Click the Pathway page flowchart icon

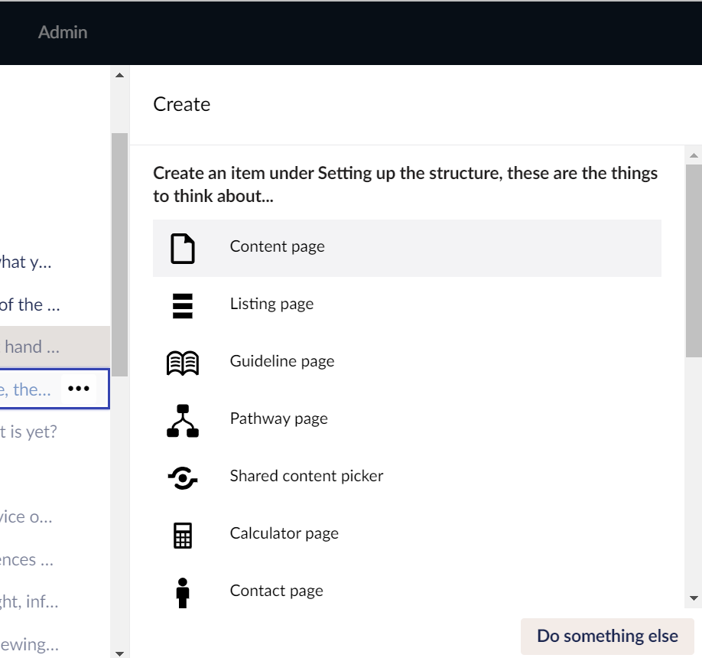point(183,420)
